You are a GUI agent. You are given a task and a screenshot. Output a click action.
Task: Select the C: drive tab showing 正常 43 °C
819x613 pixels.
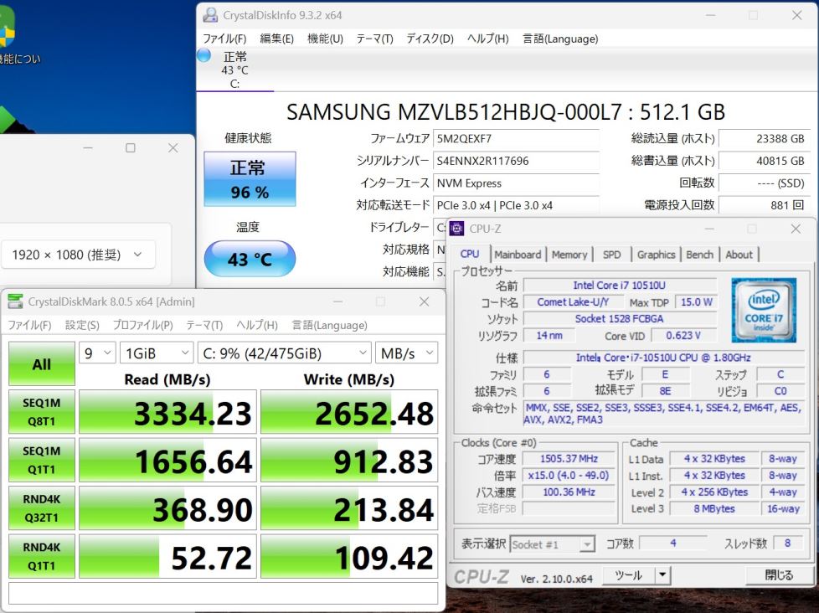point(235,70)
